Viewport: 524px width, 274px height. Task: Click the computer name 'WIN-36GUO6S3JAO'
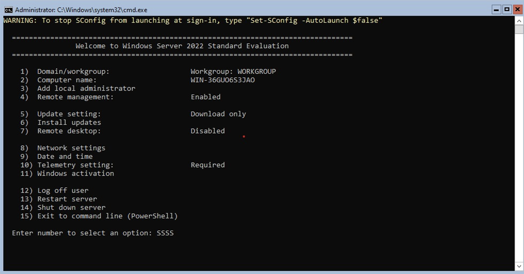pos(223,80)
